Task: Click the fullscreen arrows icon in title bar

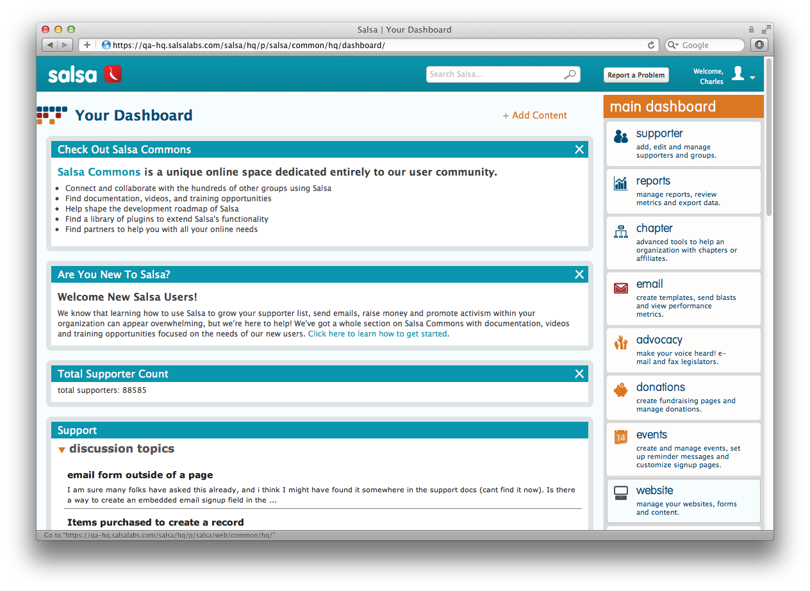Action: 766,29
